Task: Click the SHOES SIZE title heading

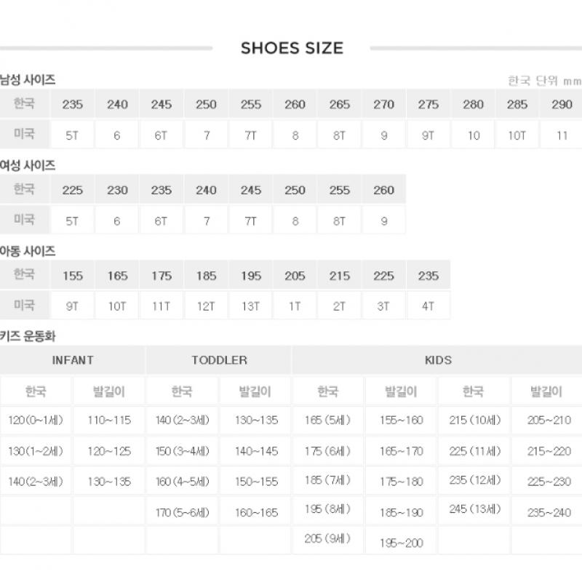Action: click(292, 49)
